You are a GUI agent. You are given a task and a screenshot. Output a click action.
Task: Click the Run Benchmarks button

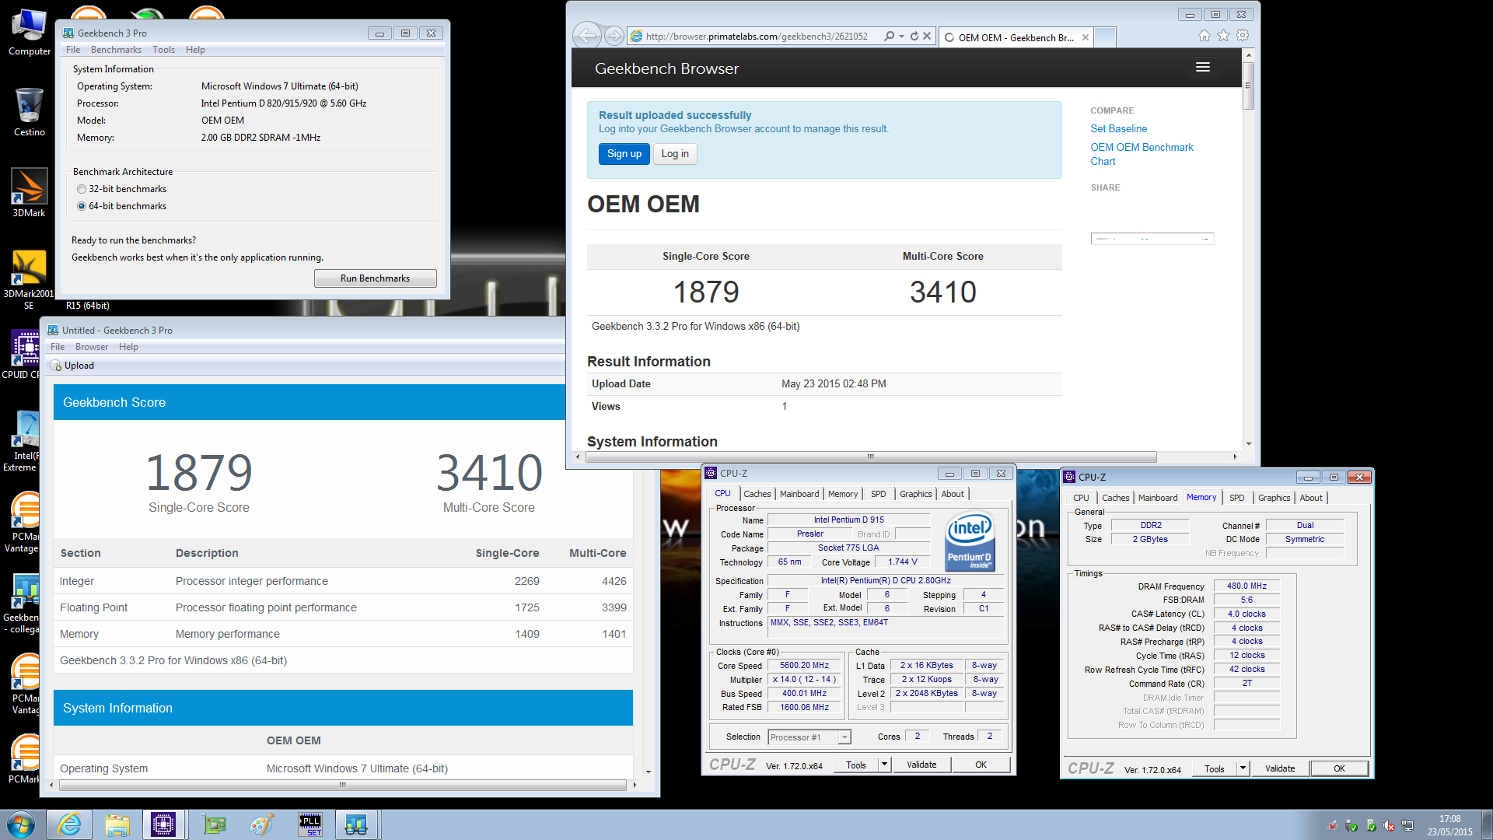375,278
